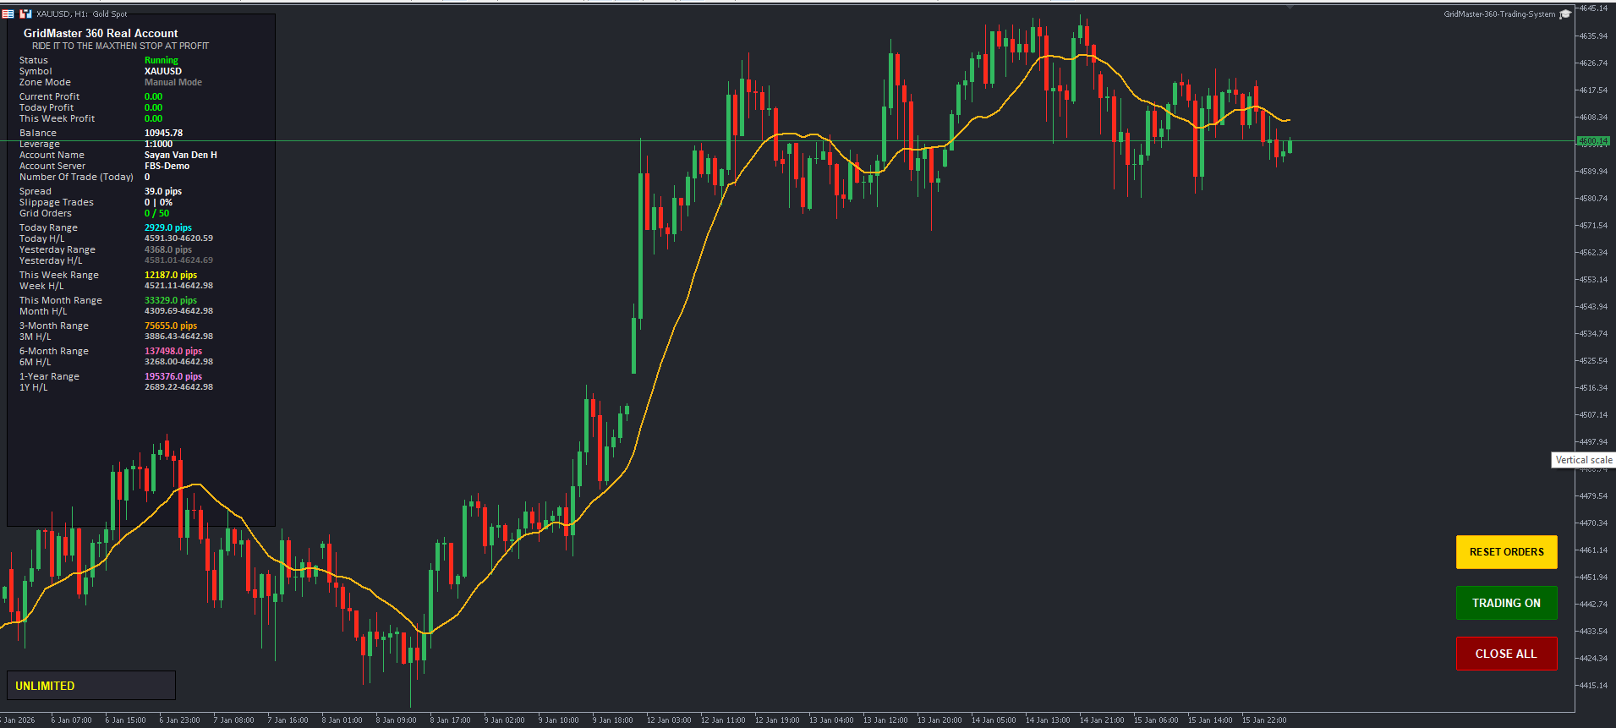Click the GridMaster-360-Trading-System label
The width and height of the screenshot is (1616, 728).
(1498, 14)
